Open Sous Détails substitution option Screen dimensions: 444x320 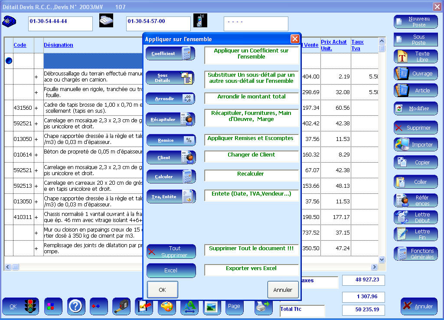(170, 78)
